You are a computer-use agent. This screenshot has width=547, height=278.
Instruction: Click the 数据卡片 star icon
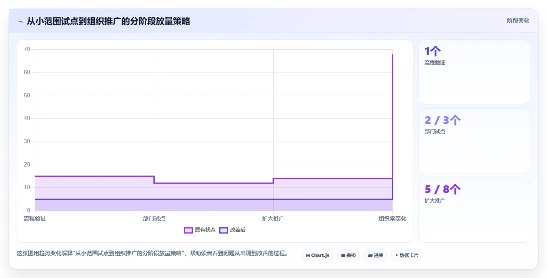coord(397,255)
